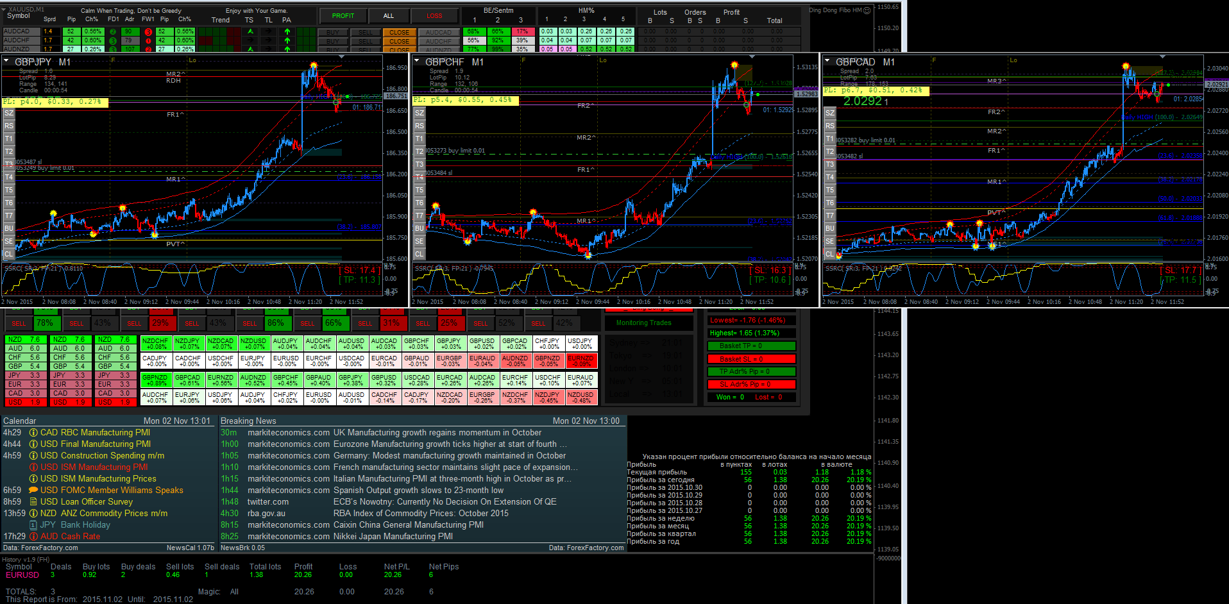Viewport: 1229px width, 604px height.
Task: Expand the GBPCHF M1 chart title triangle
Action: tap(417, 62)
